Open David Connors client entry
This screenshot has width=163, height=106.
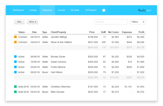tap(58, 62)
